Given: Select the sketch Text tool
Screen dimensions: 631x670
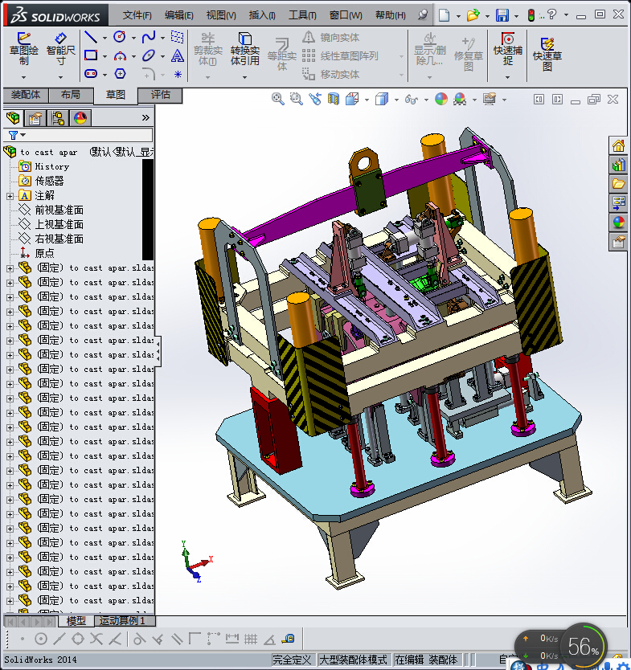Looking at the screenshot, I should coord(178,55).
